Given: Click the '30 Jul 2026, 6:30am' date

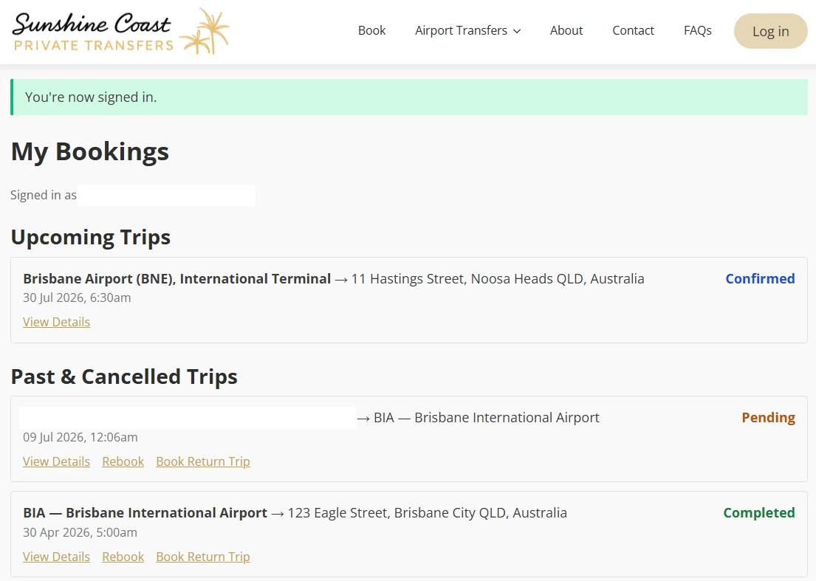Looking at the screenshot, I should (x=77, y=298).
